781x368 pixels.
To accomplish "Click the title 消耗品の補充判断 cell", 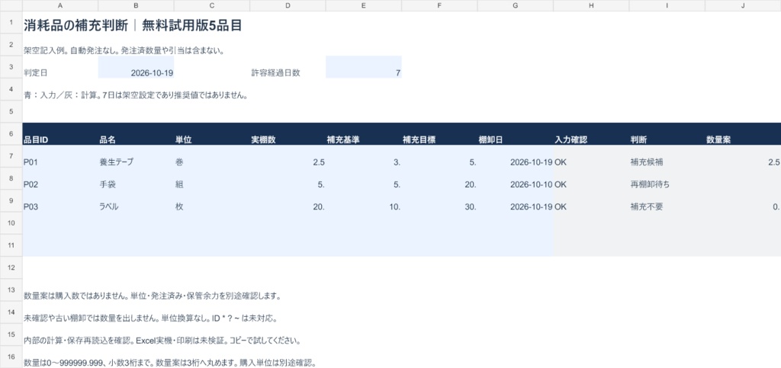I will pos(133,26).
